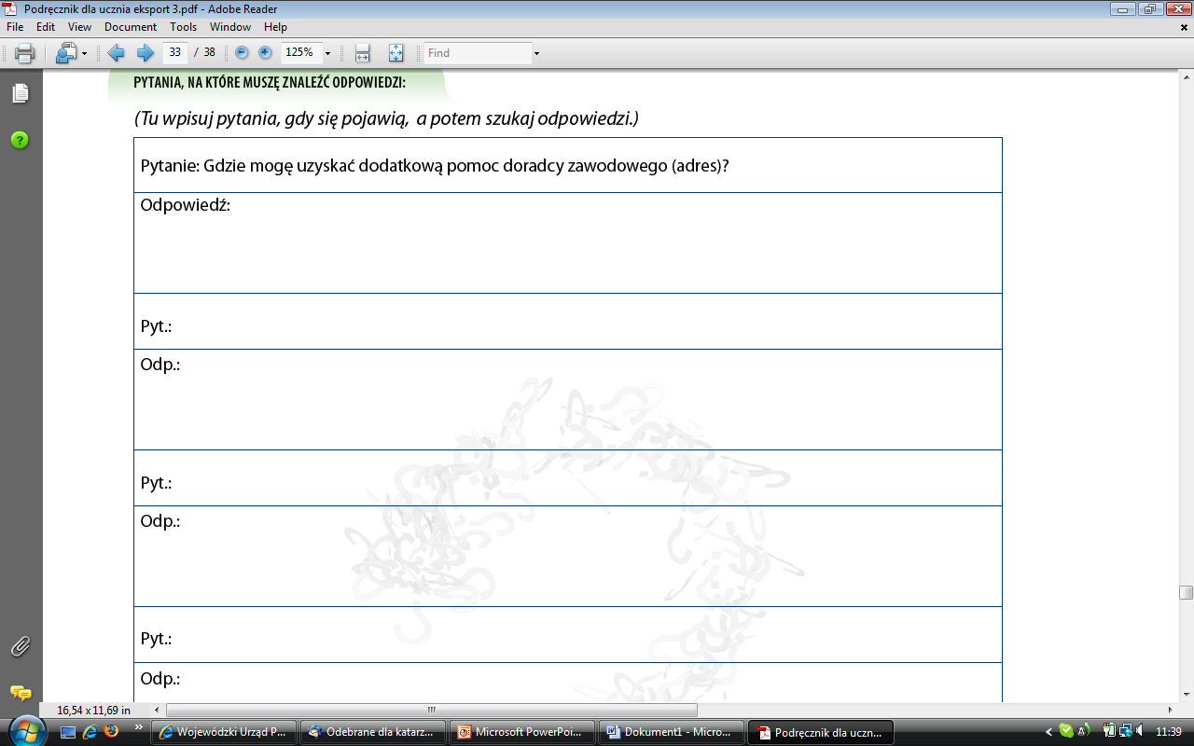The height and width of the screenshot is (746, 1194).
Task: Click the horizontal scrollbar thumb
Action: coord(431,710)
